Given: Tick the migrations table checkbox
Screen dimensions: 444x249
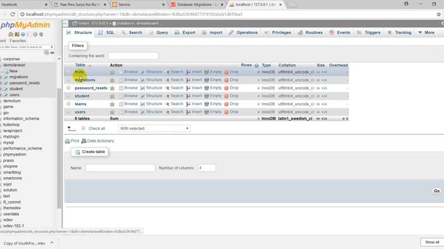Looking at the screenshot, I should [x=68, y=80].
